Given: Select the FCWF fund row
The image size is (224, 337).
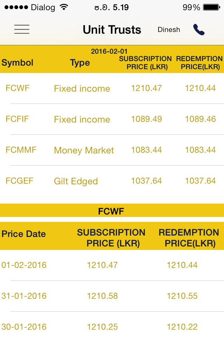Looking at the screenshot, I should (x=112, y=88).
